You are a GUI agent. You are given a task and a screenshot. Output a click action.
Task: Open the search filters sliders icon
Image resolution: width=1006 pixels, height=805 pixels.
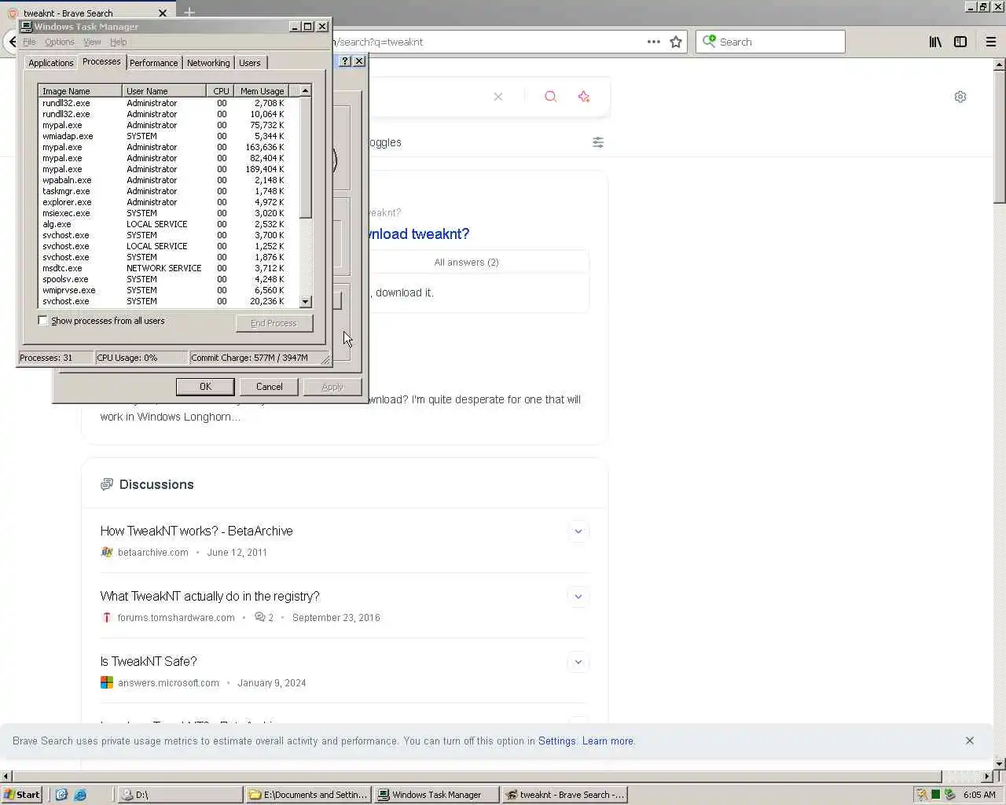[x=598, y=142]
